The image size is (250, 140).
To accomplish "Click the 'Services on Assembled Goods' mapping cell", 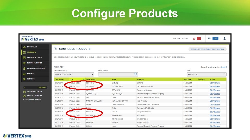I will pyautogui.click(x=148, y=97).
